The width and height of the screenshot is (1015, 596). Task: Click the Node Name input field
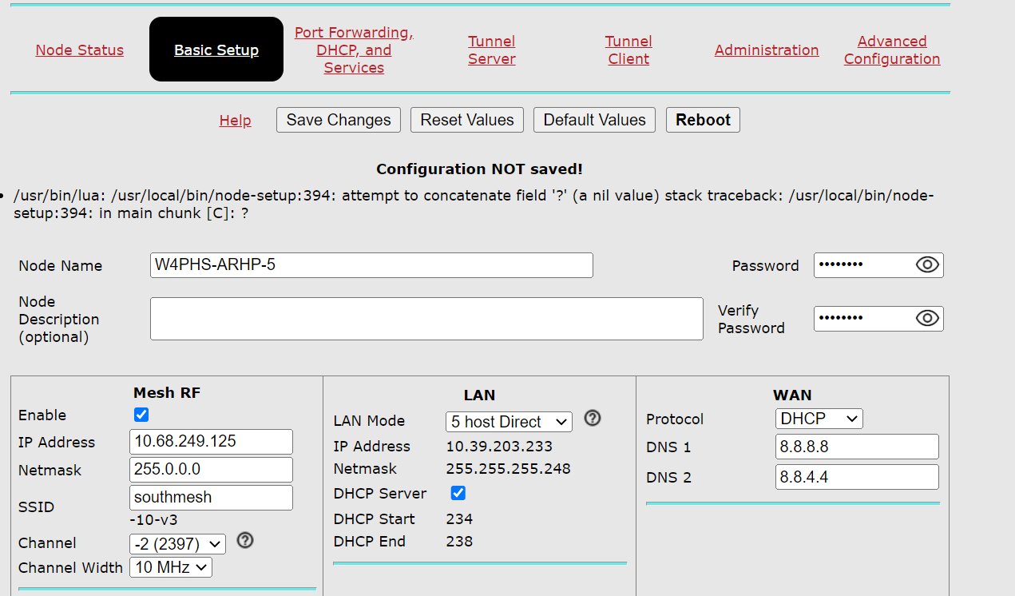pyautogui.click(x=371, y=264)
